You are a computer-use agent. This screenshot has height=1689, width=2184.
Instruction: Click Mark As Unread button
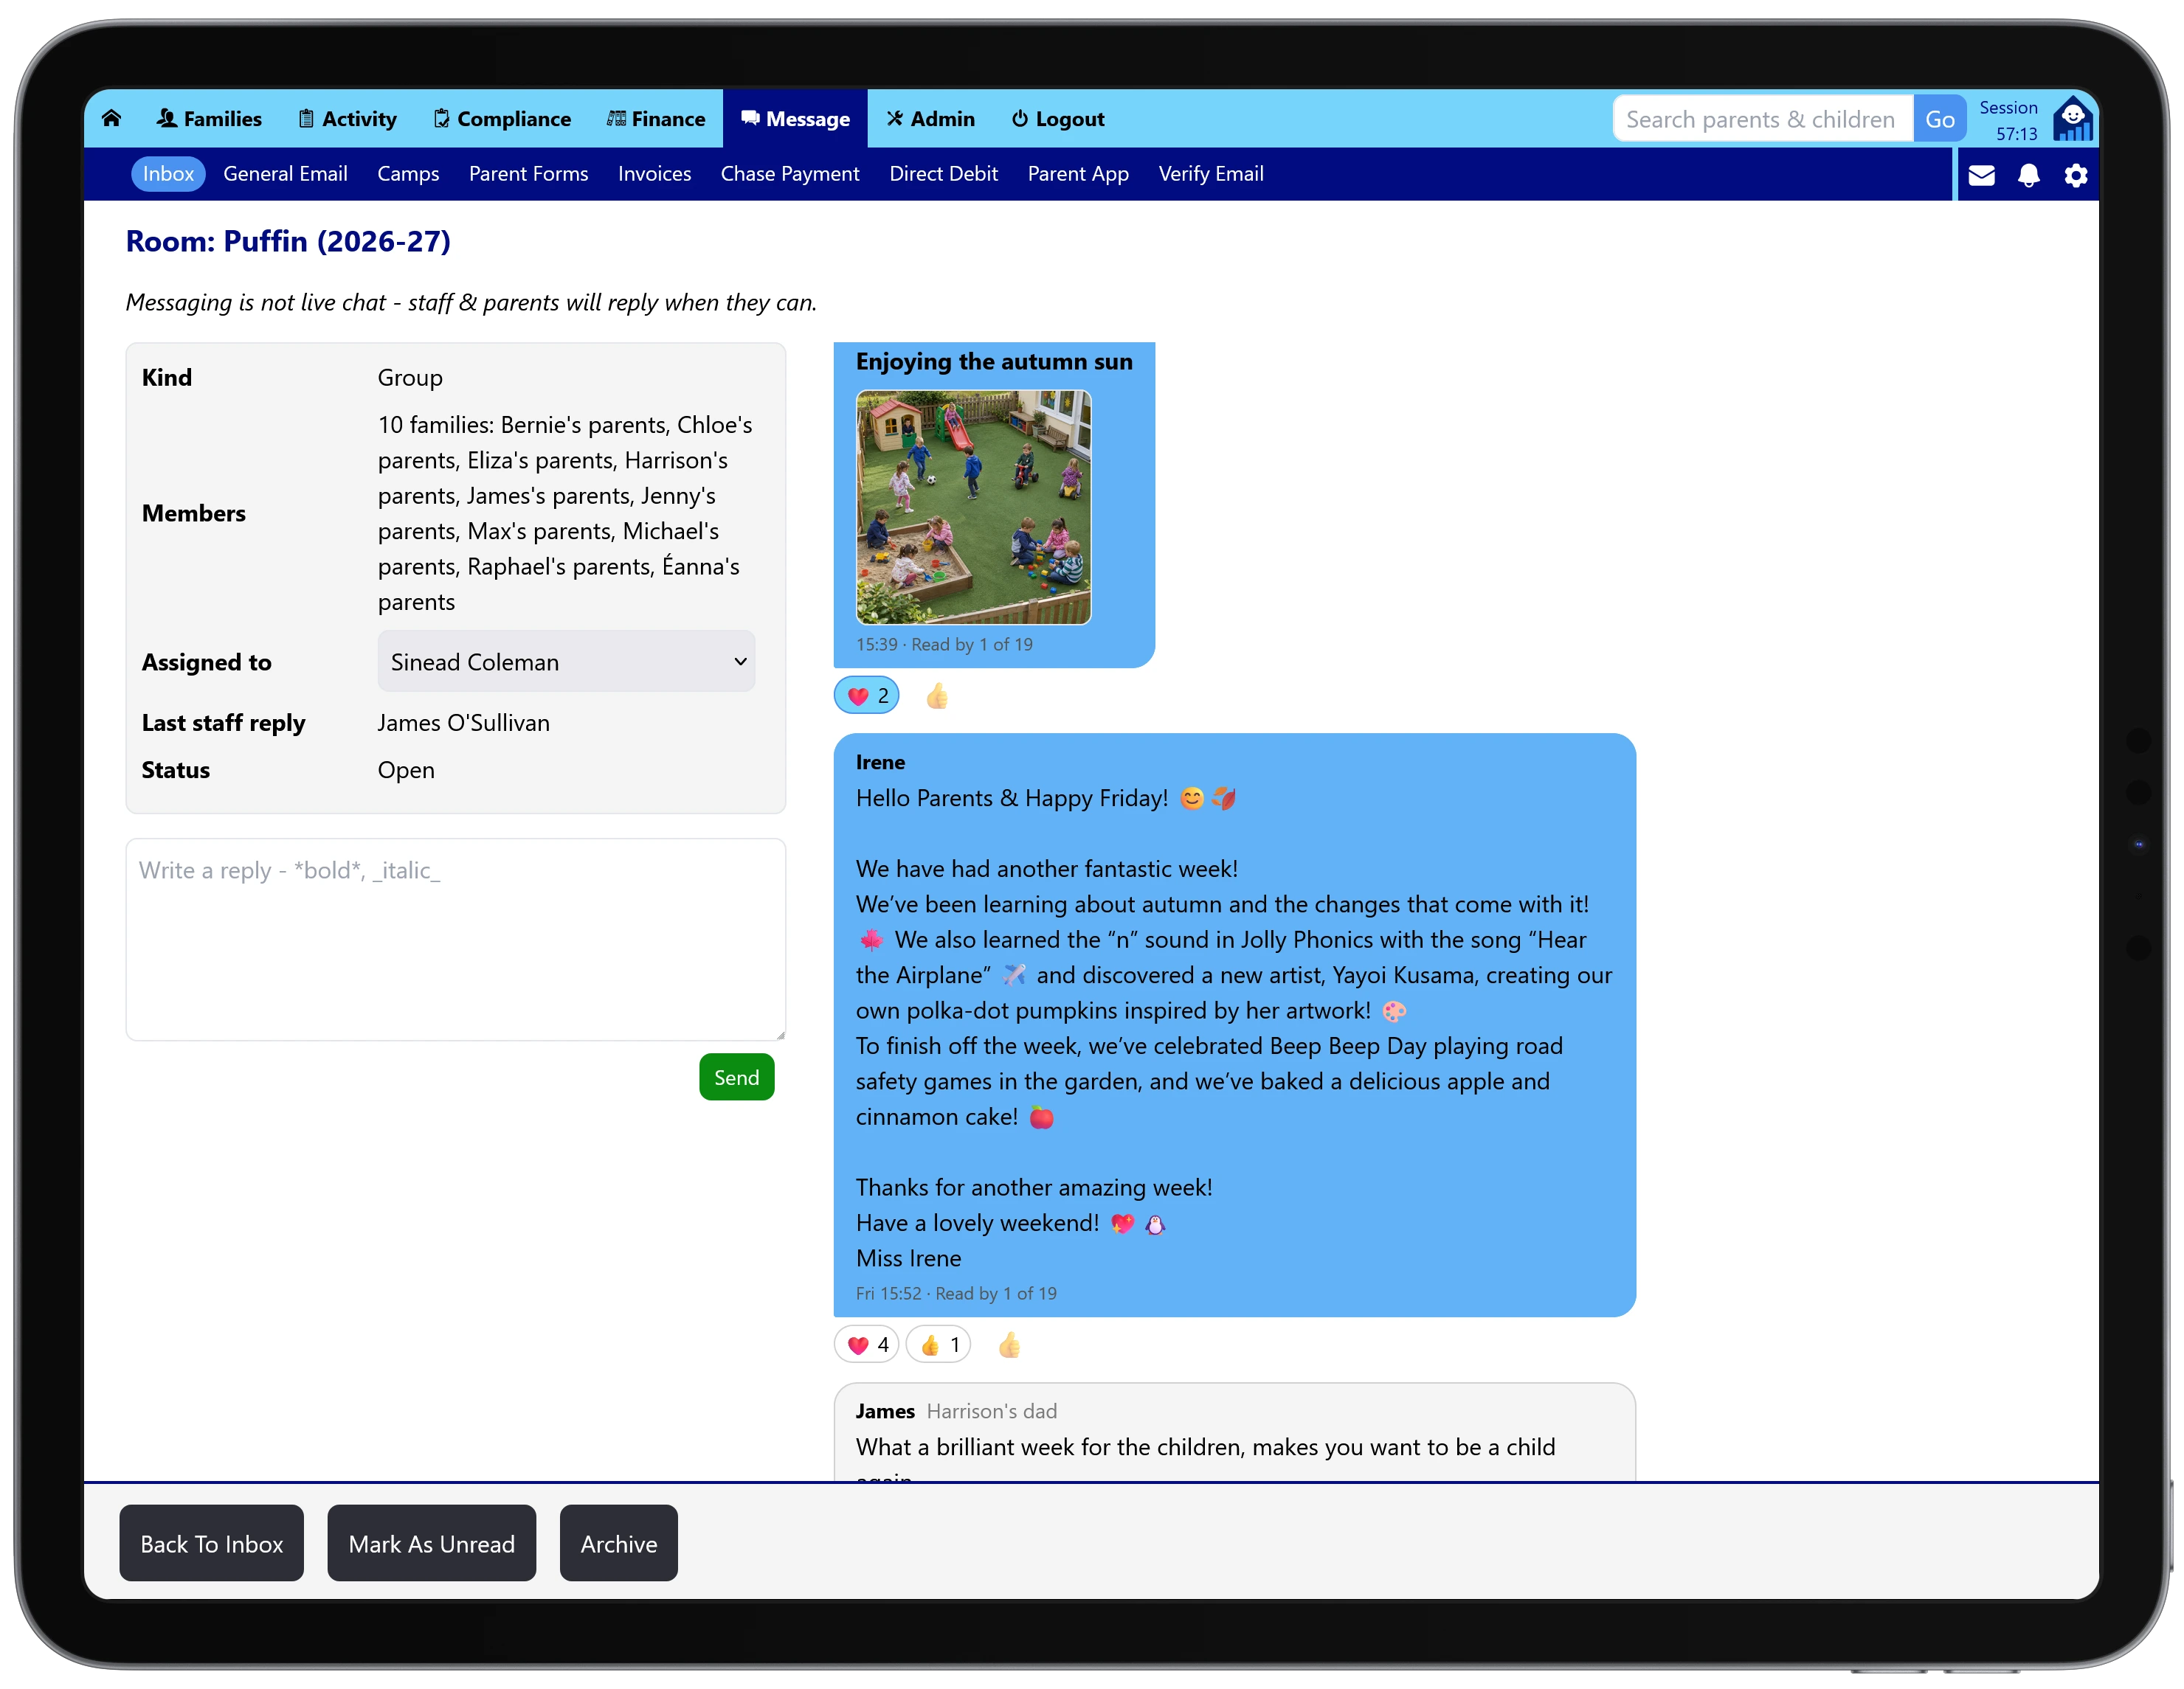[431, 1543]
